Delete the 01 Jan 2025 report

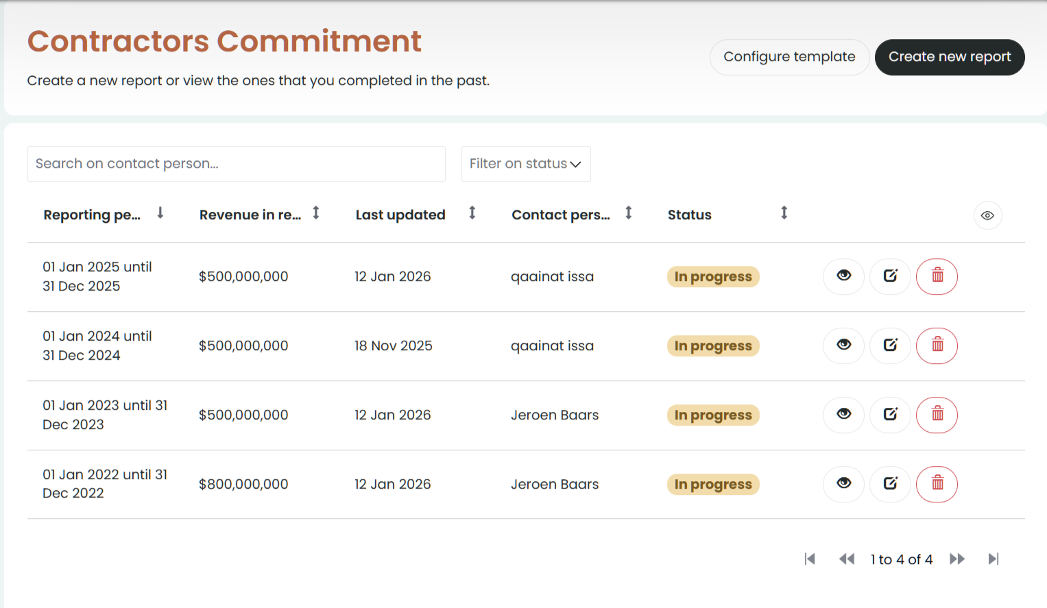pyautogui.click(x=937, y=276)
